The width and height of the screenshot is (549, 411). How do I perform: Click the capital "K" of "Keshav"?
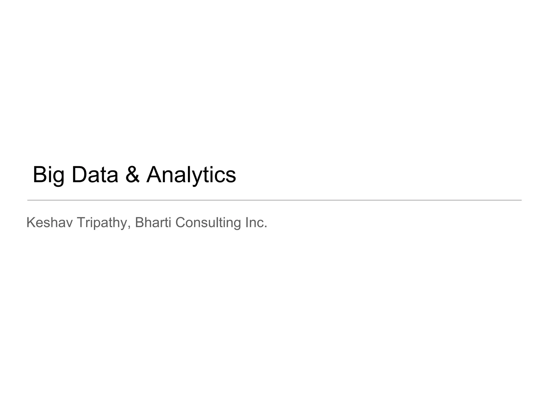pos(31,223)
